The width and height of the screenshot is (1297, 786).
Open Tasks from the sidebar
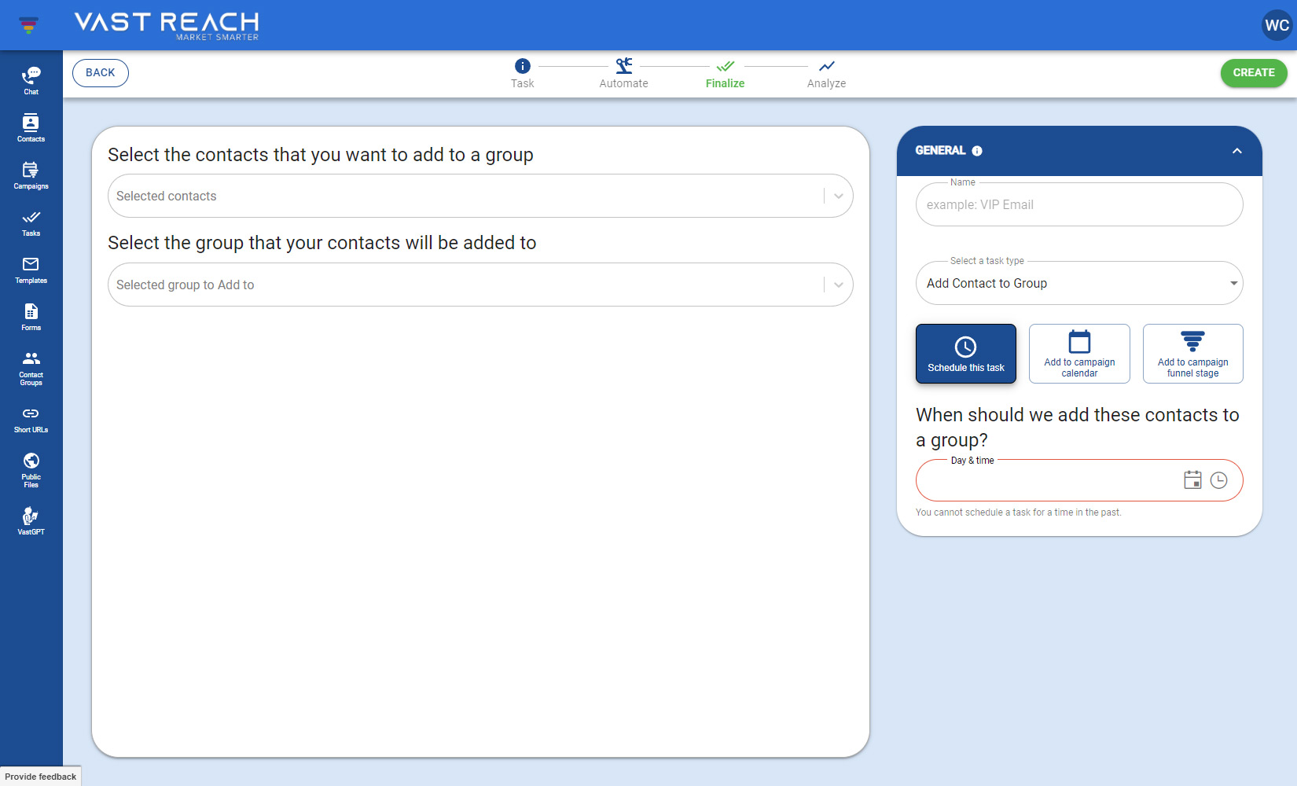coord(31,222)
